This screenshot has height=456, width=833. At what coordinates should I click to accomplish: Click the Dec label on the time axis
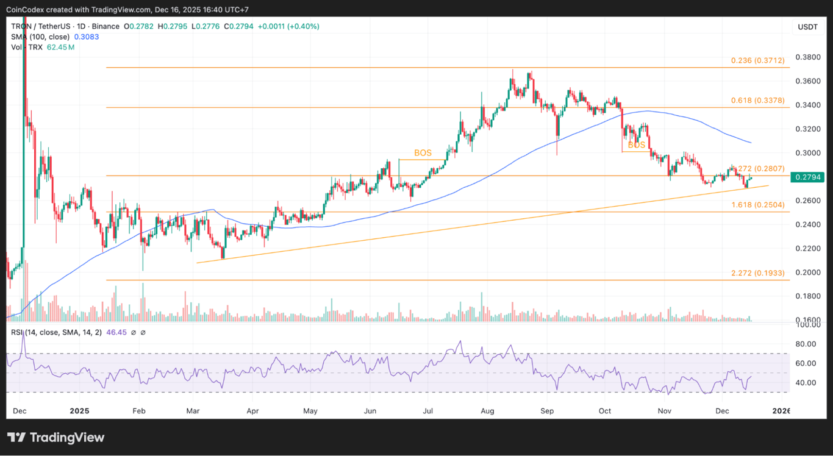[x=19, y=411]
